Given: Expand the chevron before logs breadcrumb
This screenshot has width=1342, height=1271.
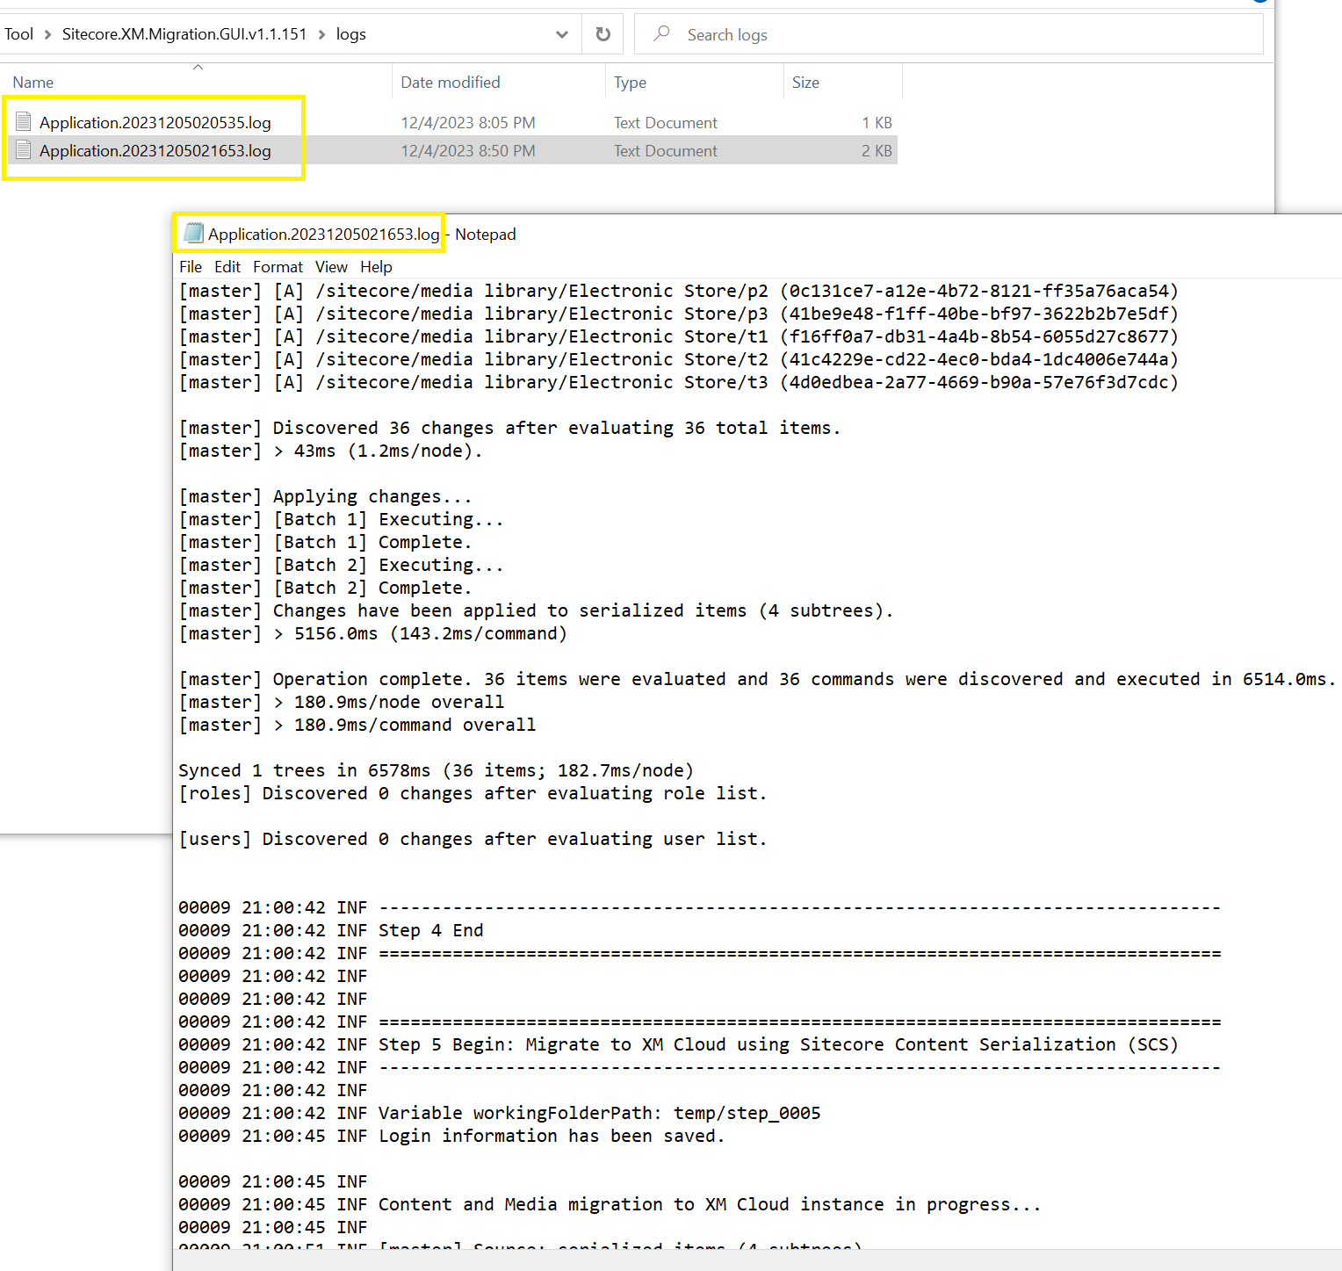Looking at the screenshot, I should (321, 34).
